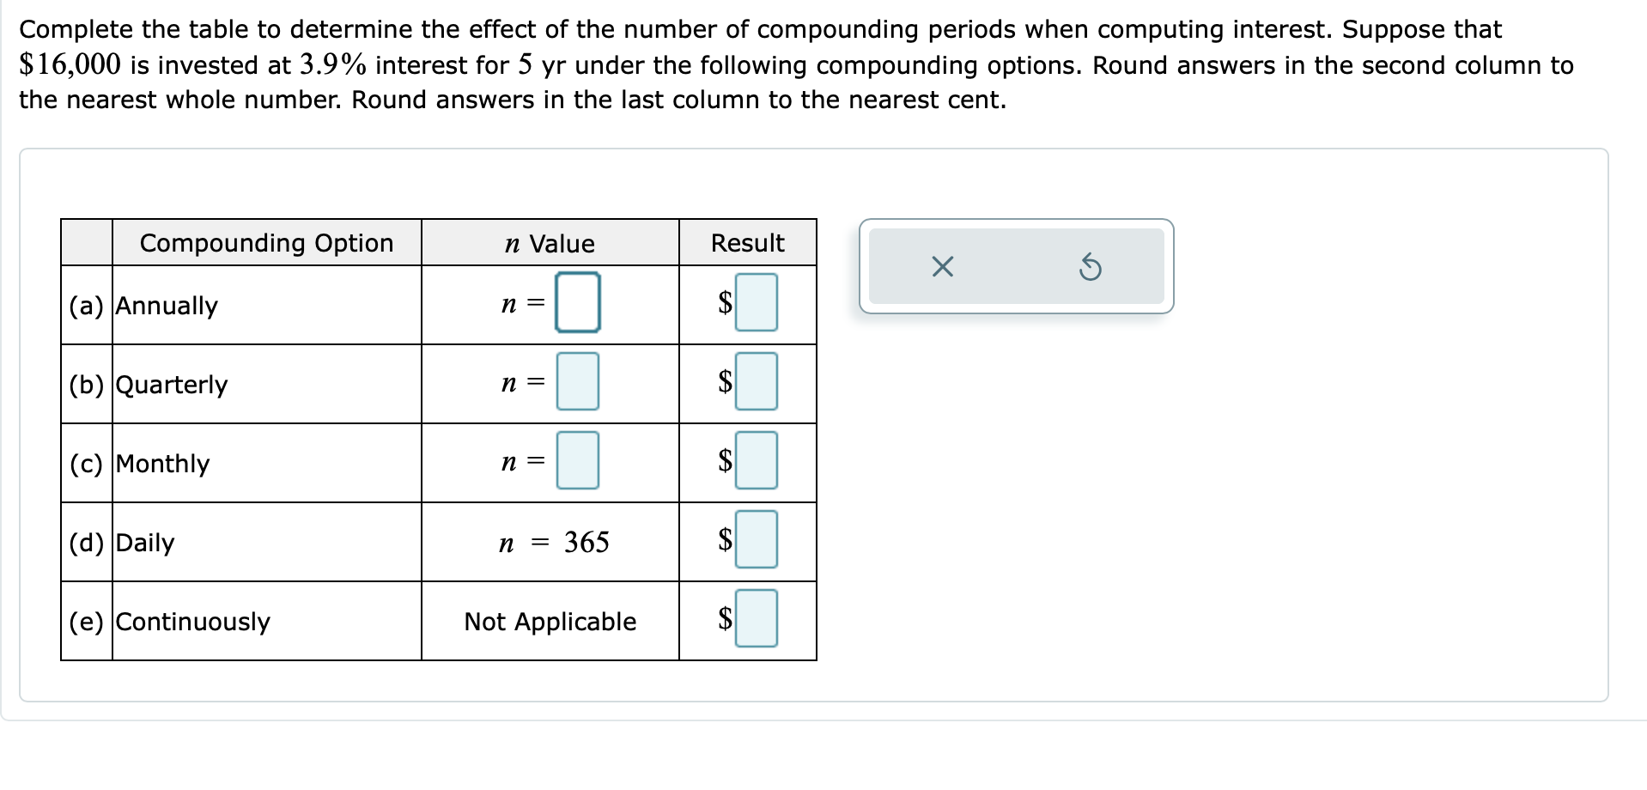Select the n value box for Annually
The image size is (1647, 790).
click(x=579, y=303)
